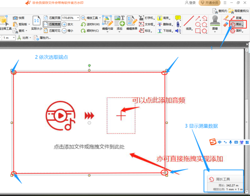Select the Text Box (文本框) tool
The image size is (250, 196).
147,24
